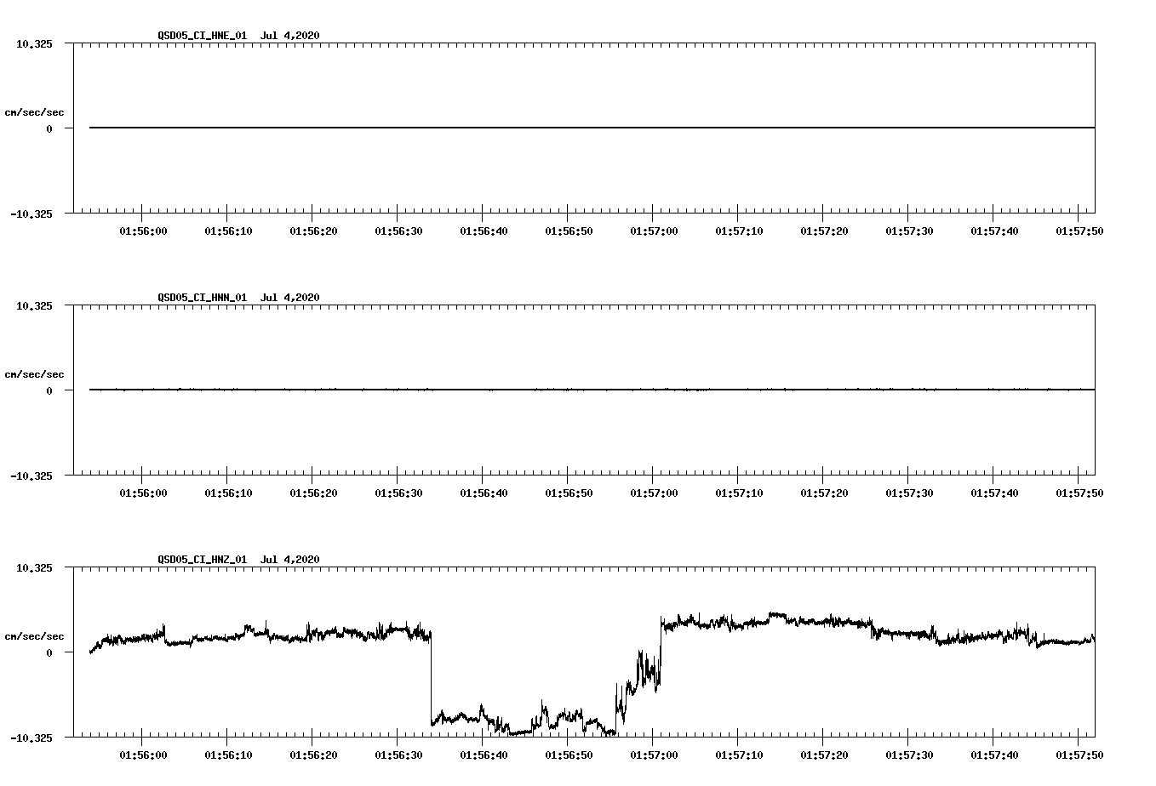Click 01:57:30 time label under HNE plot

point(909,231)
